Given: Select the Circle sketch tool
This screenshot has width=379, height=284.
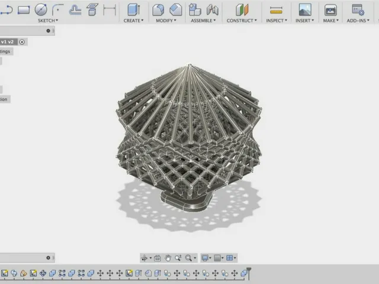Looking at the screenshot, I should [x=41, y=9].
